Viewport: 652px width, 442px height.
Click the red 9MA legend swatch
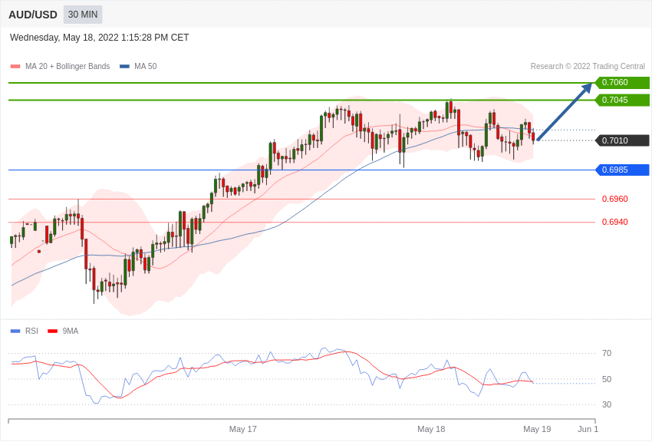(52, 331)
